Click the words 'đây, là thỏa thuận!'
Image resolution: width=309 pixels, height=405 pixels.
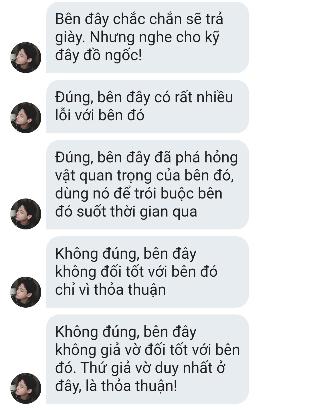tap(116, 386)
